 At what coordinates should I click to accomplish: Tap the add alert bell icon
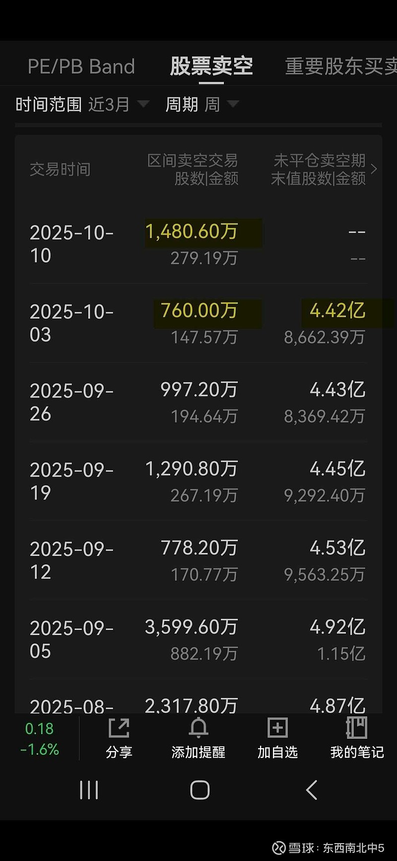click(198, 729)
